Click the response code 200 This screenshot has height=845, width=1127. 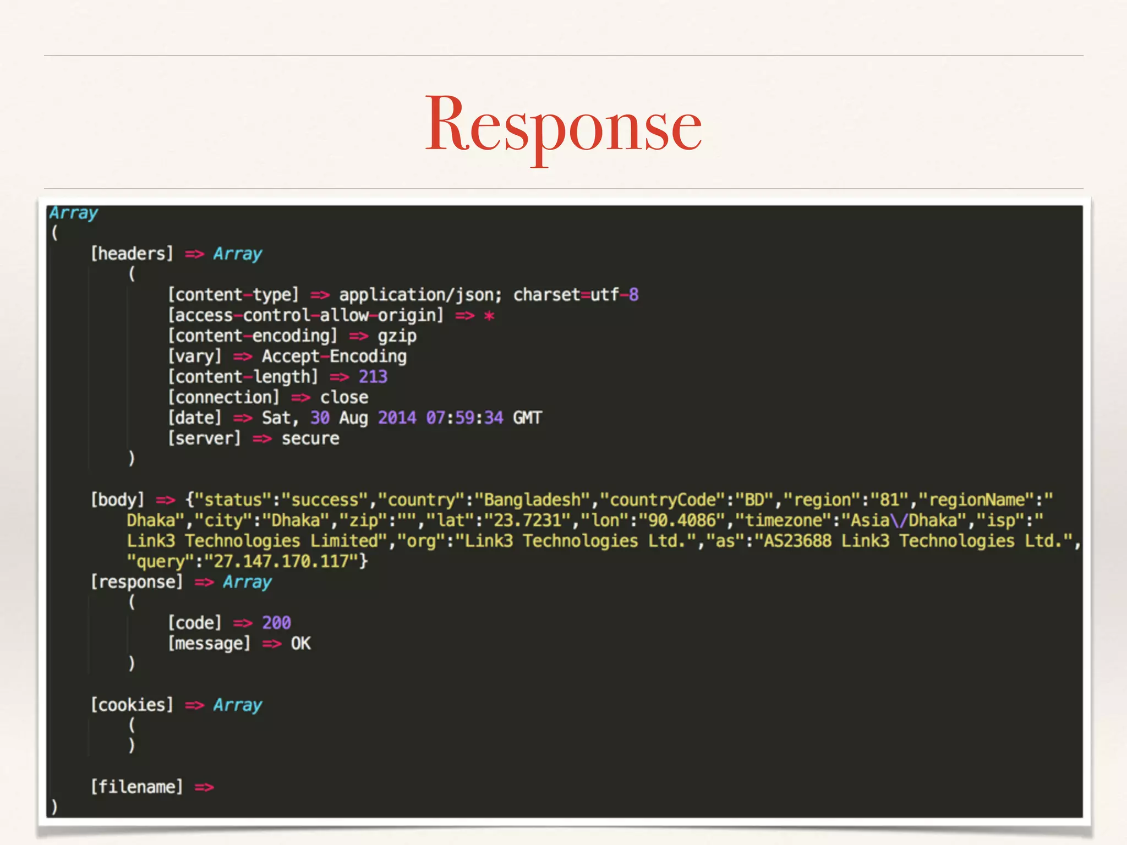[x=276, y=623]
